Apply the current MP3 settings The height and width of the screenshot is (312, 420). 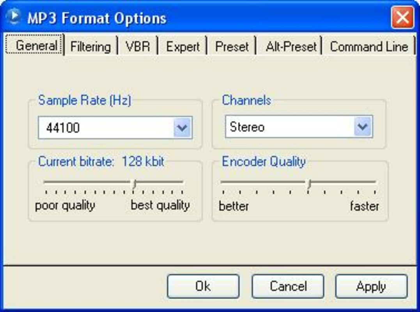(x=371, y=286)
